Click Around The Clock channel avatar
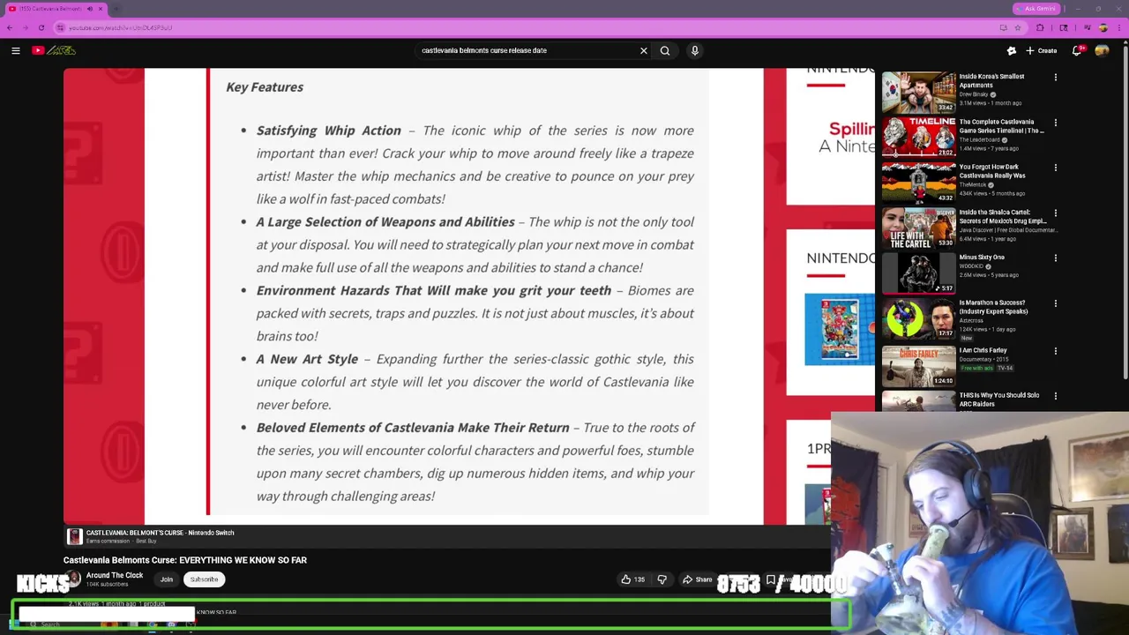The image size is (1129, 635). click(72, 579)
